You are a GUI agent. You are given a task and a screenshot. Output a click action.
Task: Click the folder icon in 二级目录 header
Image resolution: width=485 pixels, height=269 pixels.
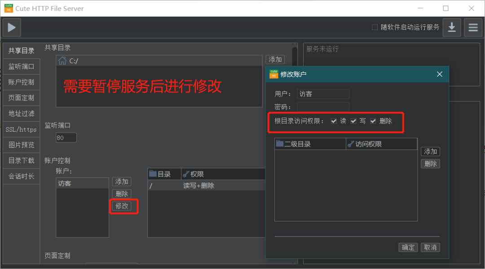(x=280, y=144)
